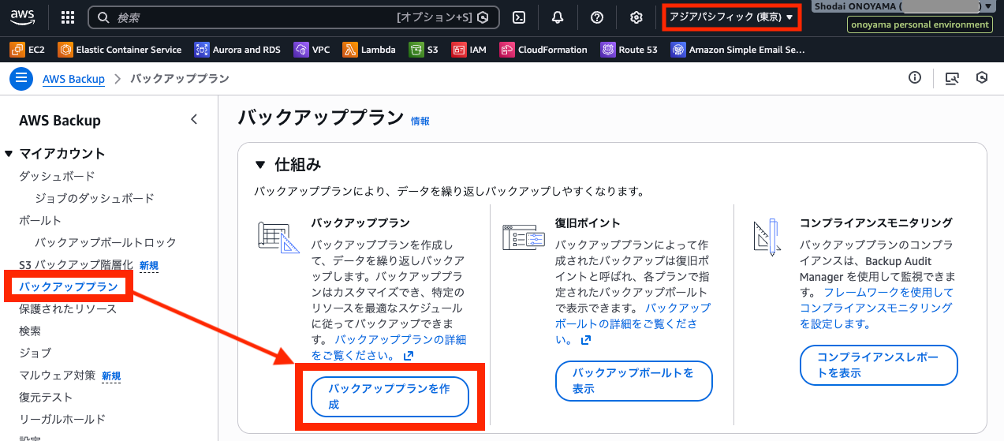Open Aurora and RDS shortcut
The width and height of the screenshot is (1004, 441).
(237, 50)
